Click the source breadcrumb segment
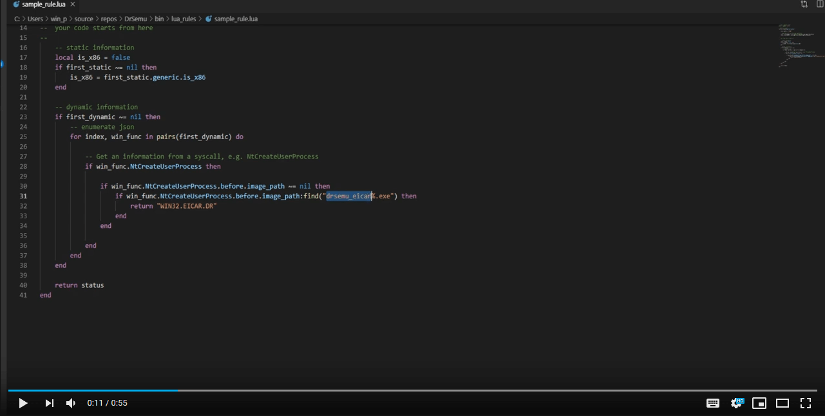The width and height of the screenshot is (825, 416). [x=84, y=19]
